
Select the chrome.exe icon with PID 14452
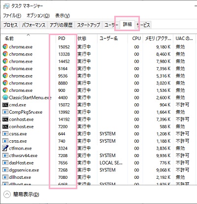(x=5, y=61)
